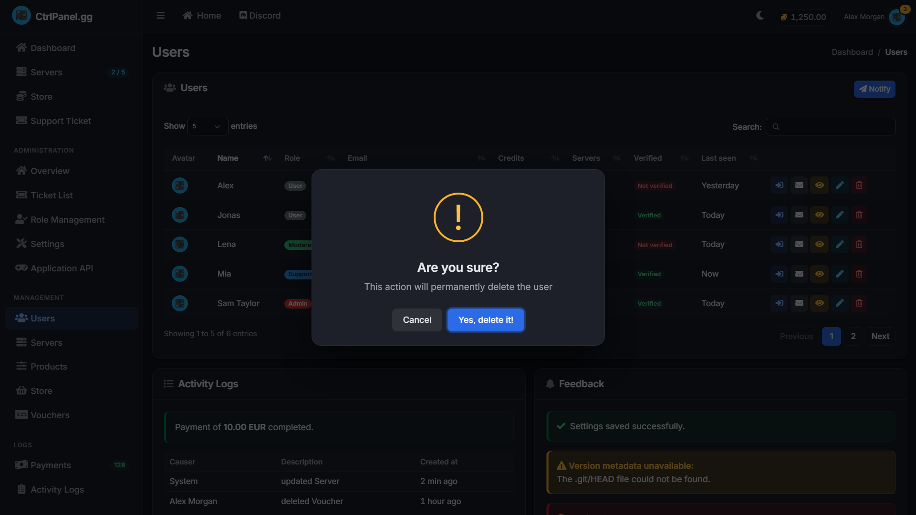Toggle the sidebar hamburger menu
The height and width of the screenshot is (515, 916).
coord(161,16)
